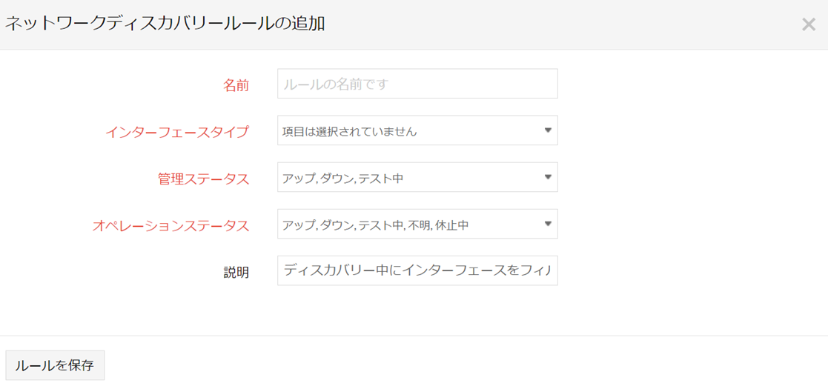
Task: Expand the オペレーションステータス dropdown
Action: [408, 225]
